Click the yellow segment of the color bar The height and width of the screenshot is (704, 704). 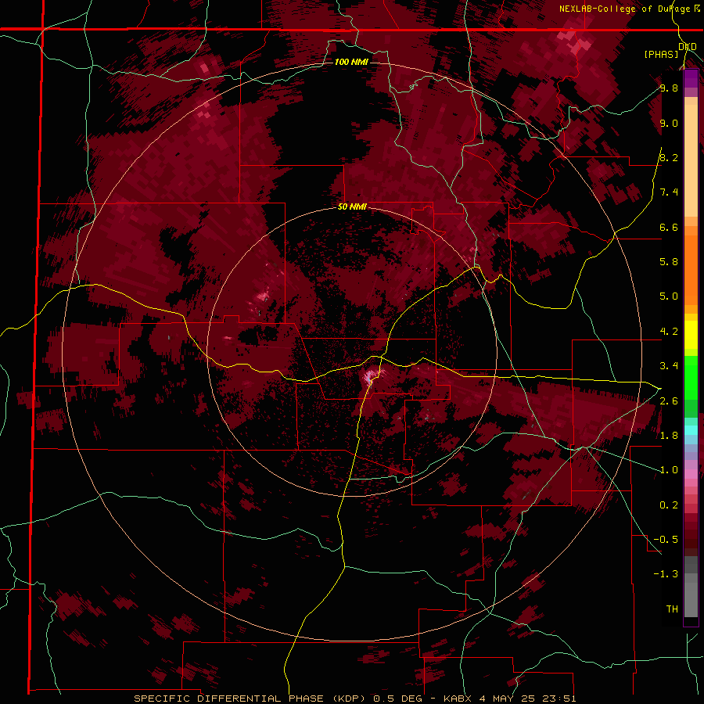[x=691, y=335]
